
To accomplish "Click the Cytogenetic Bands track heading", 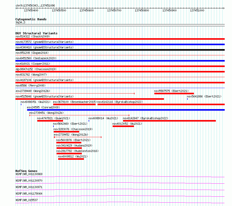I will 31,19.
